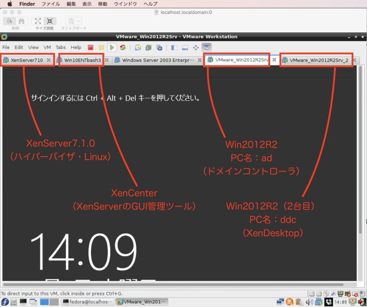This screenshot has width=367, height=307.
Task: Select the VMware_Win2012R2Srv tab
Action: tap(242, 60)
